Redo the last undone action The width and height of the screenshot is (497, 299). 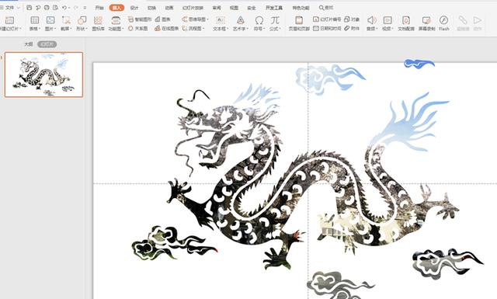click(x=76, y=7)
